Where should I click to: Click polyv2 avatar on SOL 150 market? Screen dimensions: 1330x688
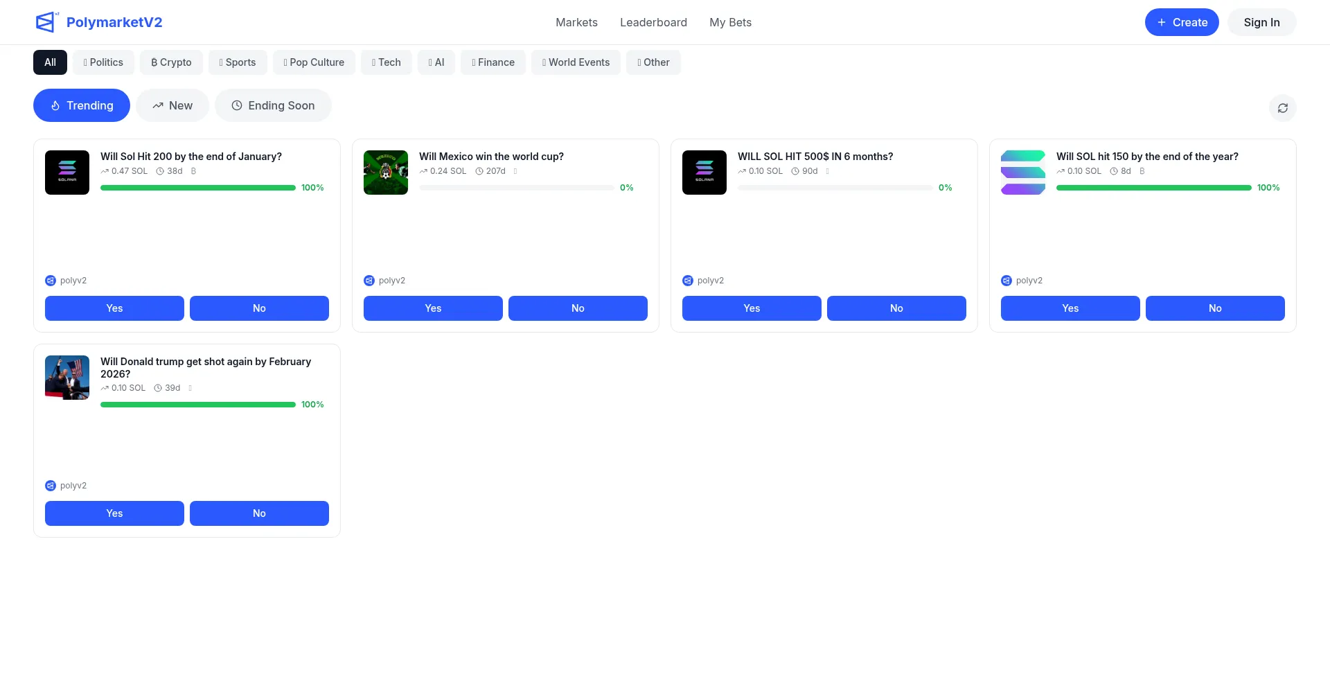pos(1007,281)
